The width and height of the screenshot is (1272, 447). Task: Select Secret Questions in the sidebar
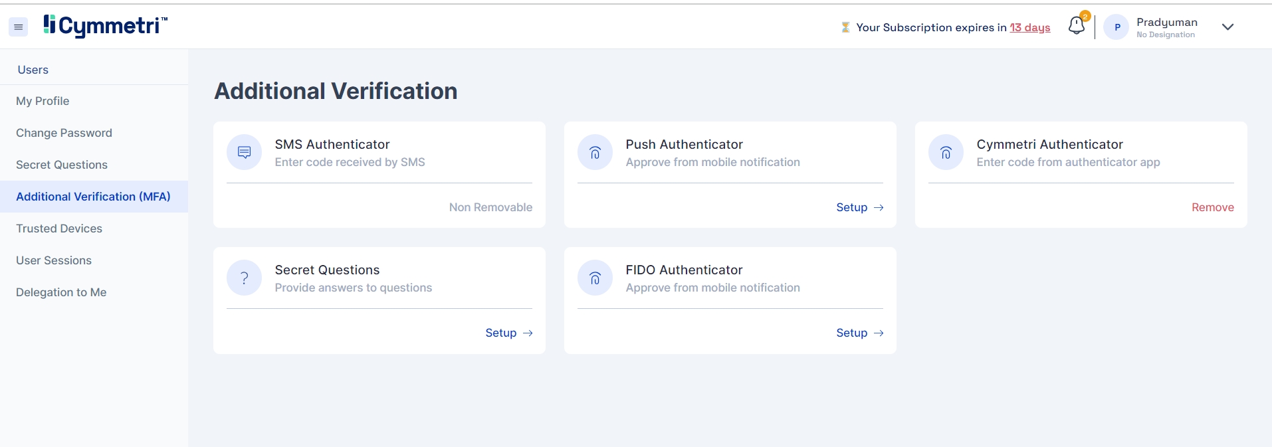coord(62,165)
